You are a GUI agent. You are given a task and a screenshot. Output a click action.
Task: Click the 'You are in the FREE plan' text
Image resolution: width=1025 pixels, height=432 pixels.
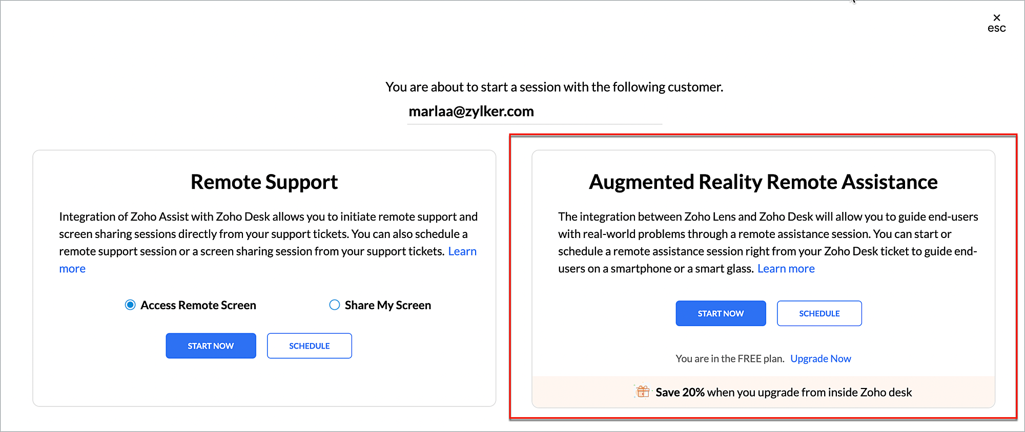click(730, 359)
